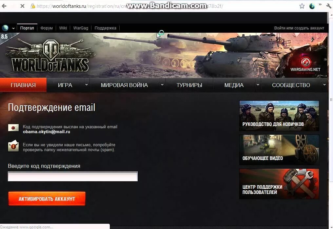
Task: Expand the МЕДИА dropdown arrow
Action: (258, 85)
